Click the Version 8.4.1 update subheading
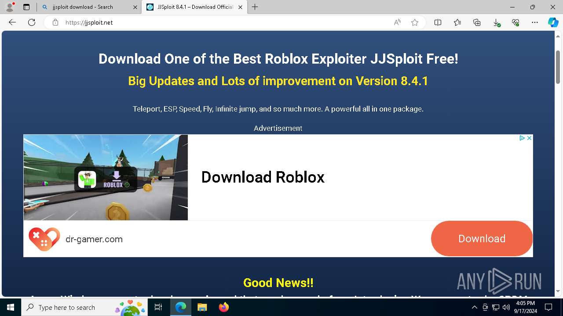 [x=278, y=81]
